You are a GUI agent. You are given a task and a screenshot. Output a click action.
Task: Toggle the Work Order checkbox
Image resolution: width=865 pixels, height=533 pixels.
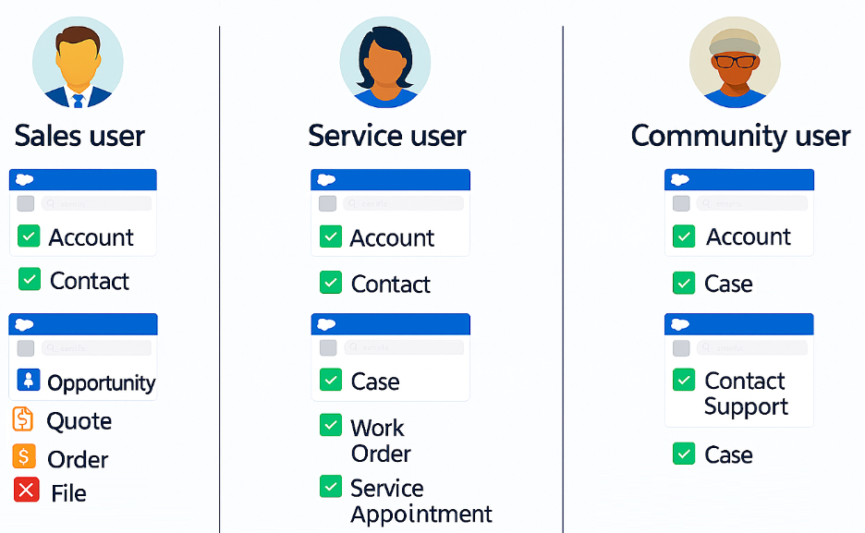coord(330,425)
